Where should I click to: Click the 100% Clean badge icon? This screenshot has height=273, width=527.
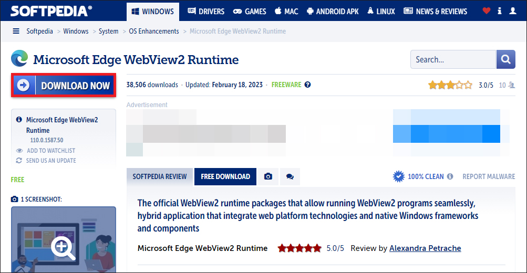click(x=399, y=176)
